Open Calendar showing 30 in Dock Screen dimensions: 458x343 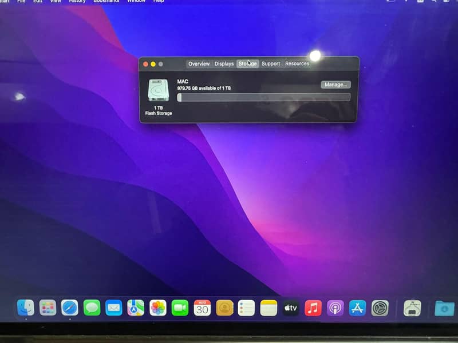coord(202,308)
